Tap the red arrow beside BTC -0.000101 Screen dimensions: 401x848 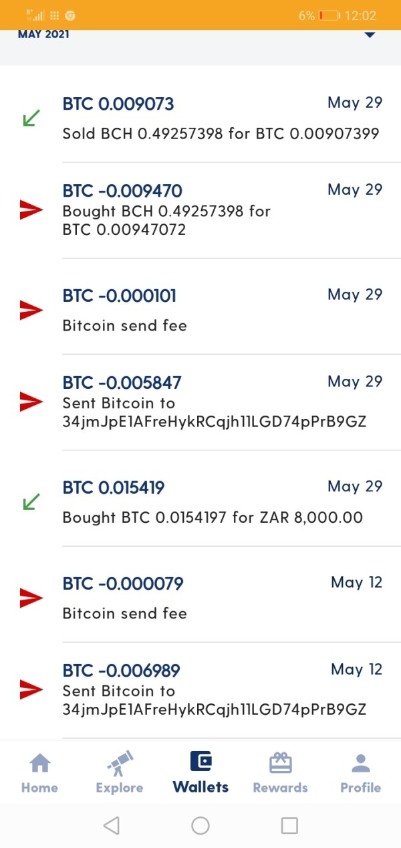(x=31, y=310)
